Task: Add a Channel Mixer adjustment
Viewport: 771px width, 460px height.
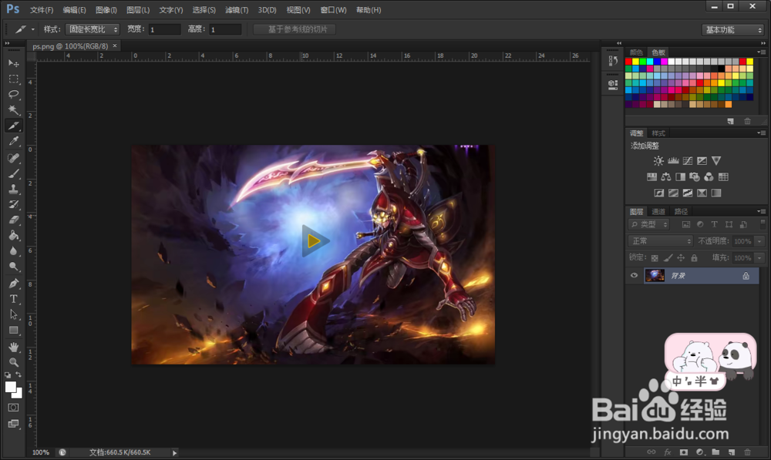Action: [709, 177]
